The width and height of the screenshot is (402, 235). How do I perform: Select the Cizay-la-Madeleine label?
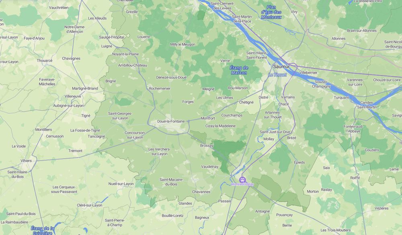pyautogui.click(x=220, y=126)
